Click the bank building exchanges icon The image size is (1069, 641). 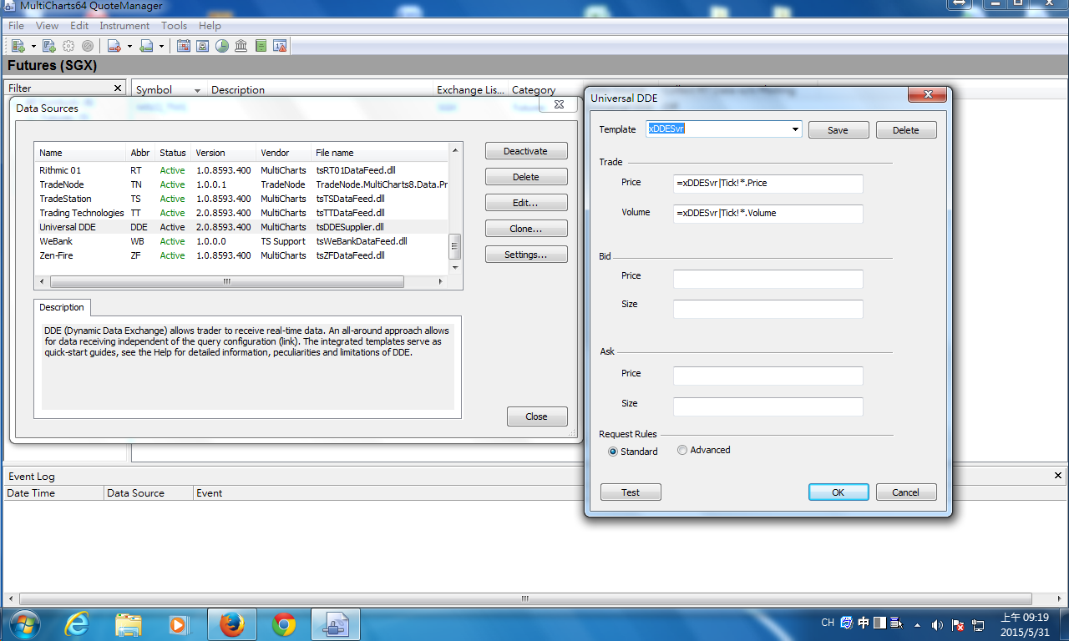(x=241, y=46)
